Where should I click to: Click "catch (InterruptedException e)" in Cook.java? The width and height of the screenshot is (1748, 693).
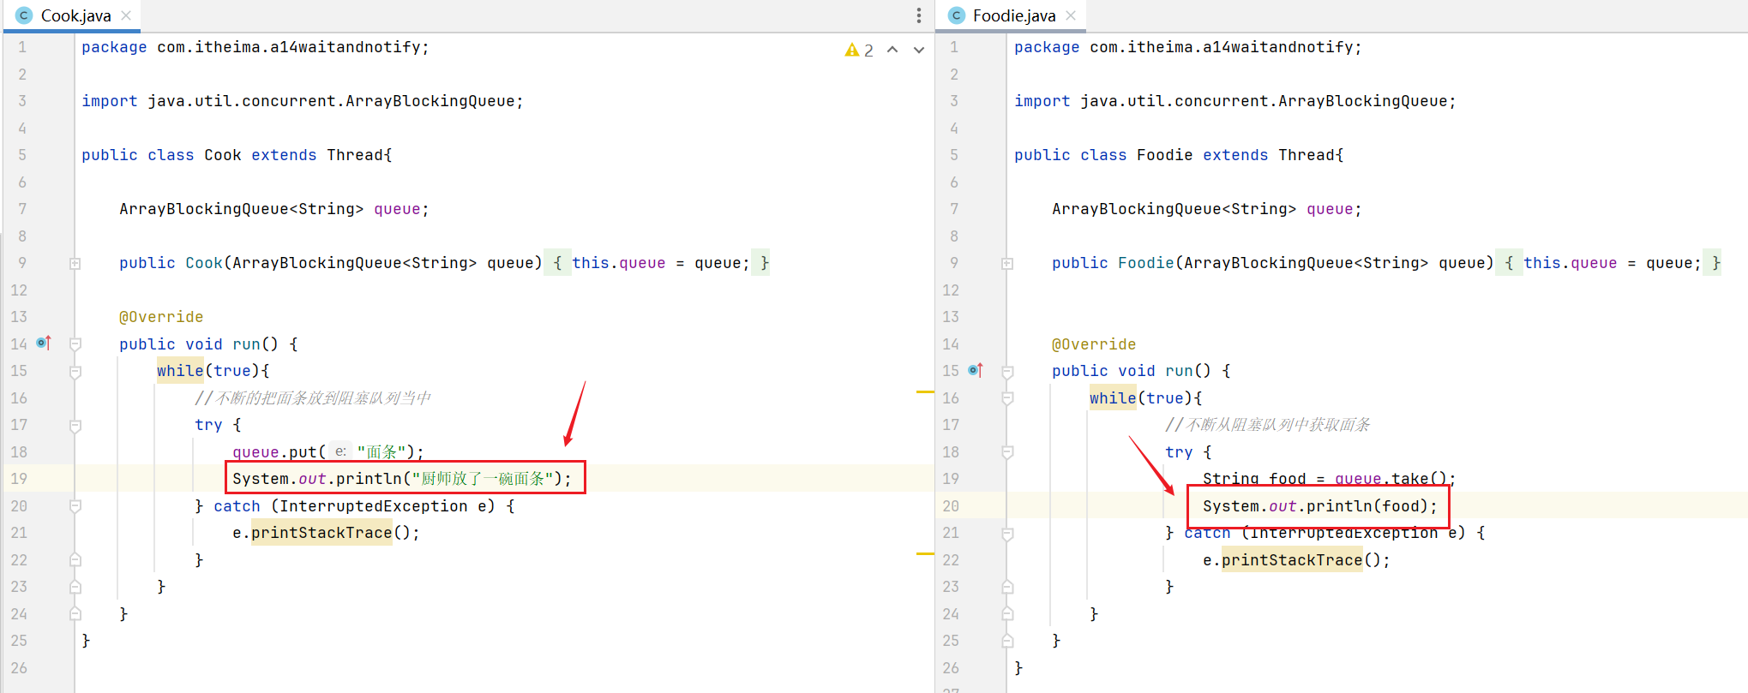click(354, 506)
